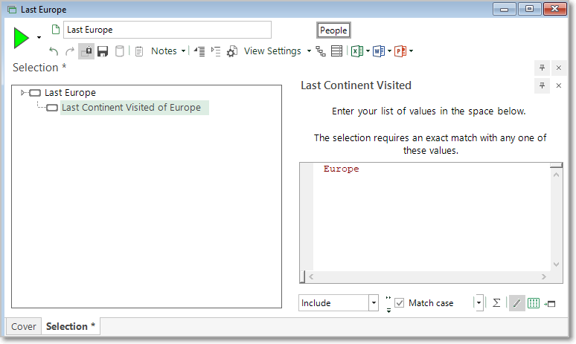Click the database cylinder icon
The height and width of the screenshot is (344, 576).
tap(119, 51)
